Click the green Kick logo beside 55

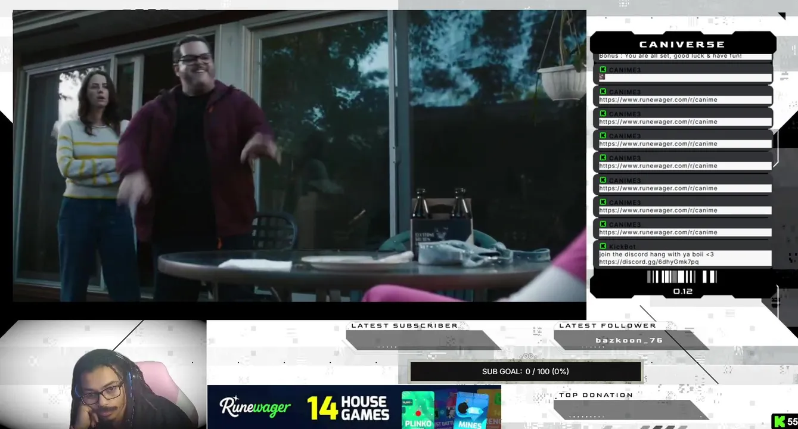[x=778, y=421]
